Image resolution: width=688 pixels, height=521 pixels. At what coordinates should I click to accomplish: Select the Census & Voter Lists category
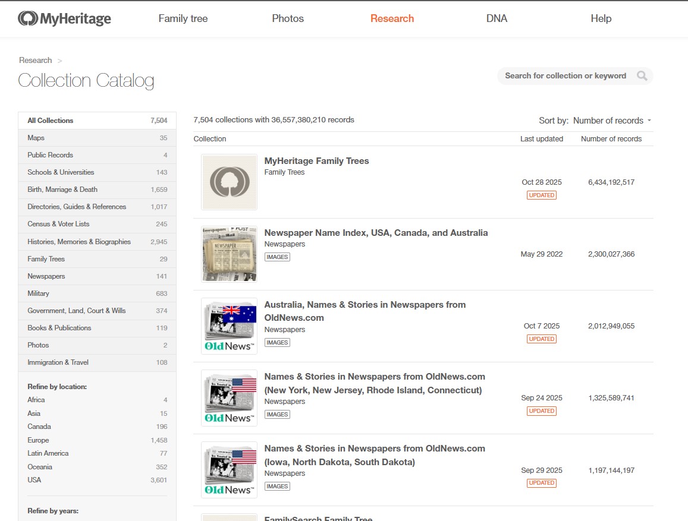coord(58,224)
